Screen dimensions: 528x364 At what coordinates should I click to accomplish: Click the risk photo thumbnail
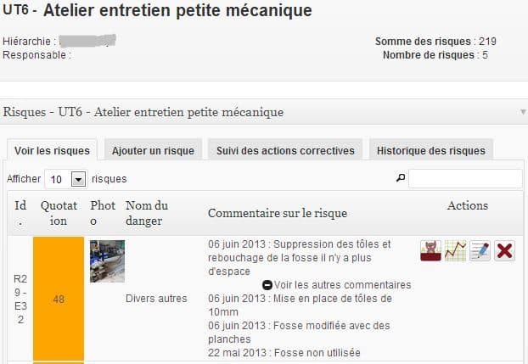107,260
